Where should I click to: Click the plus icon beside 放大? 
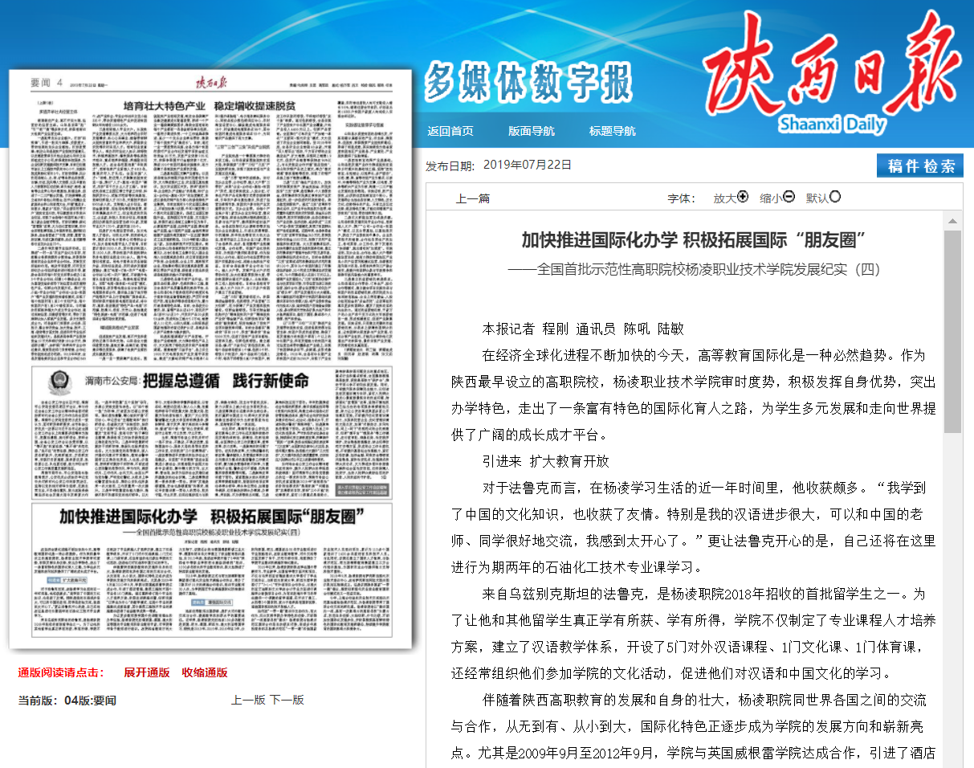pos(743,197)
